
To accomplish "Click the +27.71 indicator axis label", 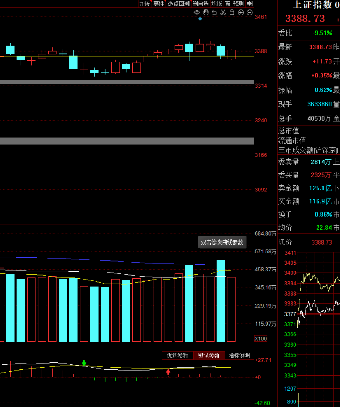I will (263, 360).
